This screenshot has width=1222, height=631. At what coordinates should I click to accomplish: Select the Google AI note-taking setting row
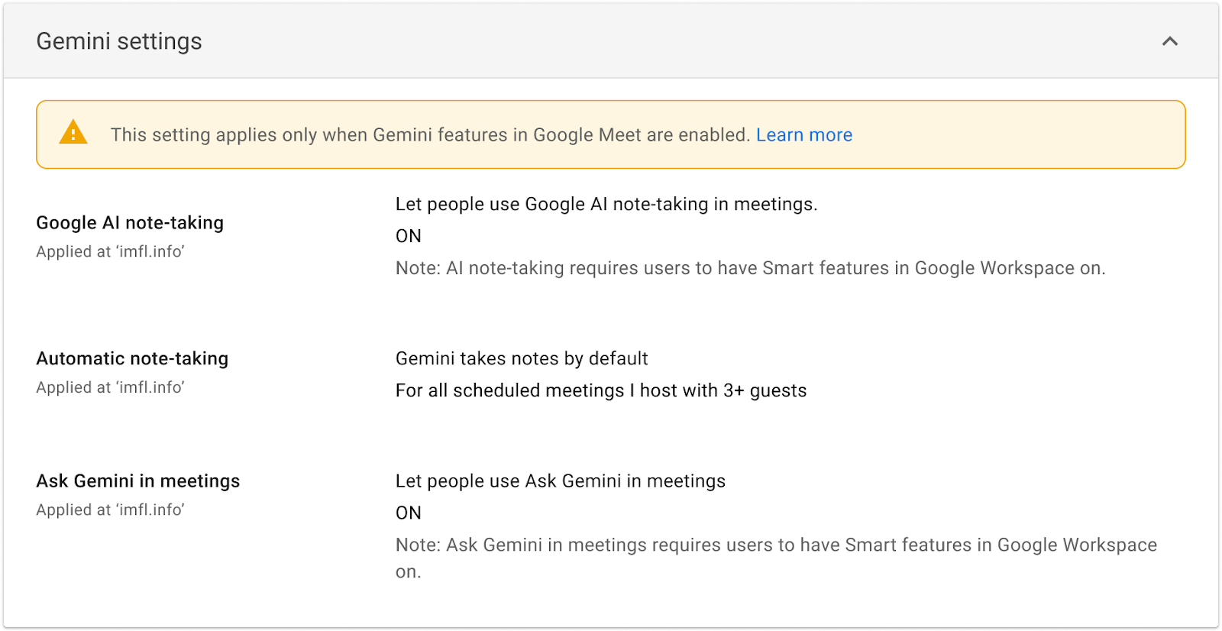[x=130, y=222]
